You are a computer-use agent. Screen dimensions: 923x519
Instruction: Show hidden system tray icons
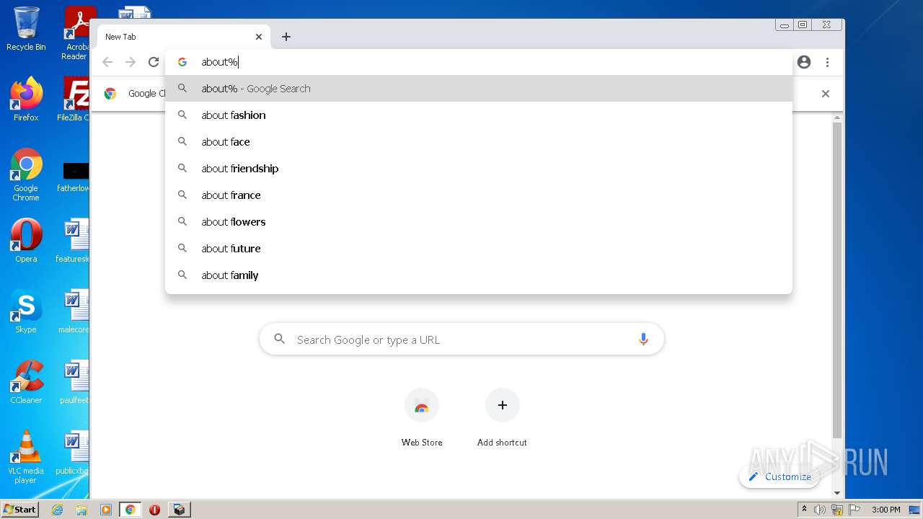(804, 510)
